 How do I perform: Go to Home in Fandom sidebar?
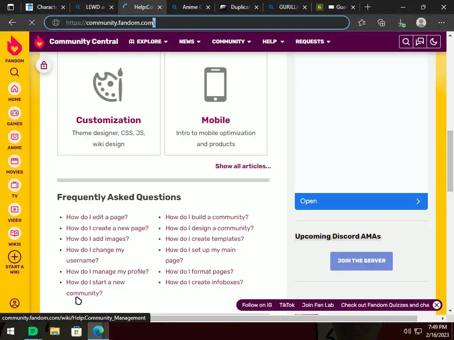pos(15,92)
